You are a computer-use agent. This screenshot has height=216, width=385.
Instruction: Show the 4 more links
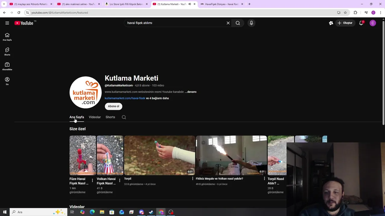pos(157,98)
